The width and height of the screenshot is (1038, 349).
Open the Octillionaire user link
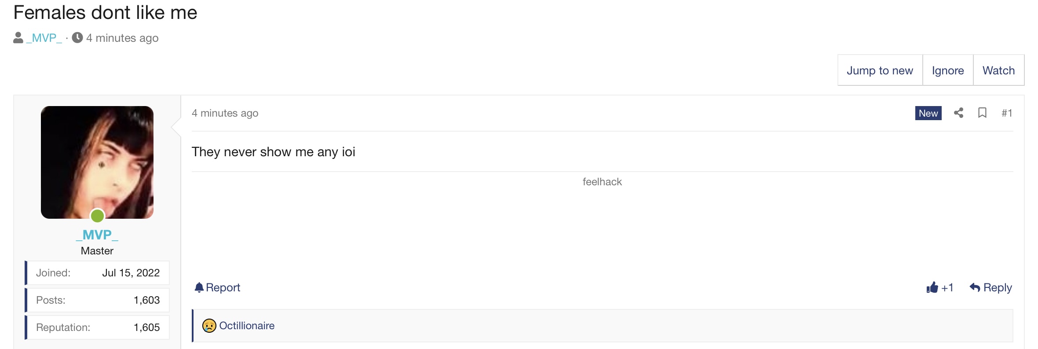pos(247,326)
